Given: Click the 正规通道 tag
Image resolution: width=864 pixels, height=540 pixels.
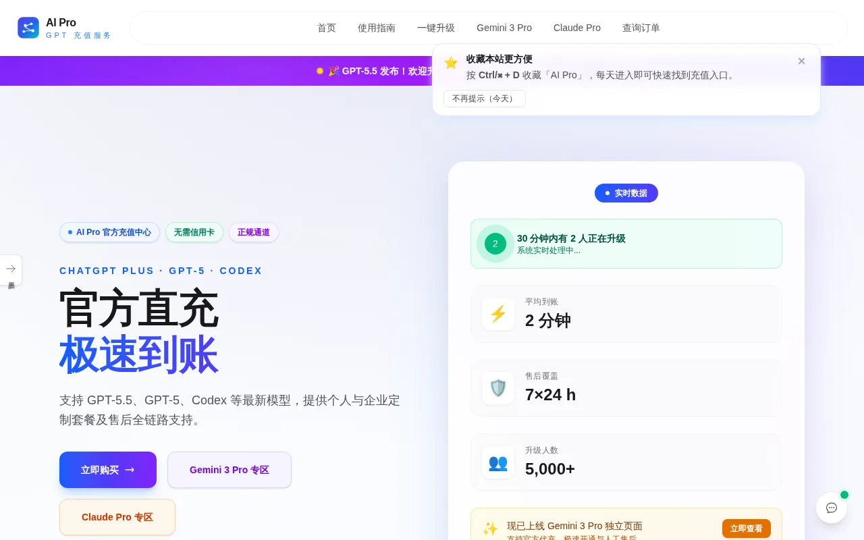Looking at the screenshot, I should click(x=254, y=232).
